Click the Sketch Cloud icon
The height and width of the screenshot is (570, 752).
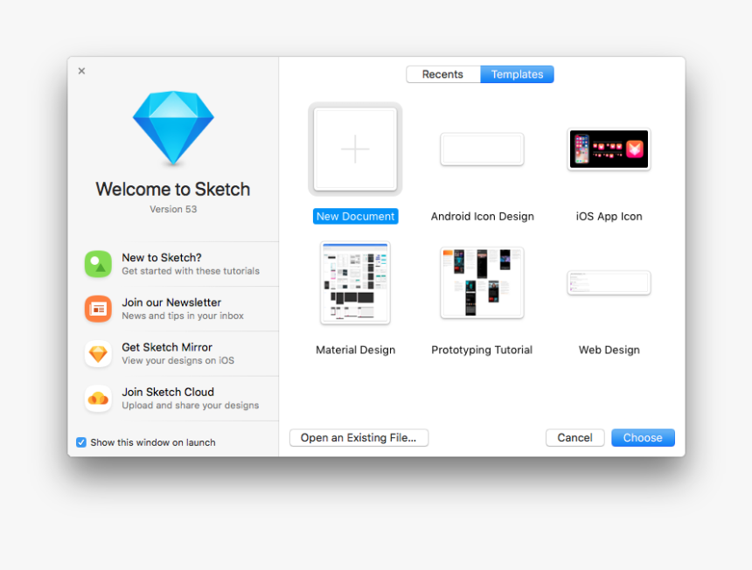coord(98,399)
